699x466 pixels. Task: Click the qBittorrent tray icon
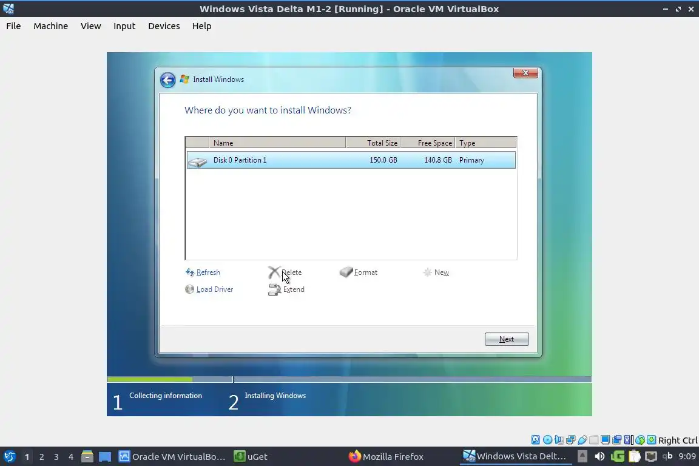tap(667, 456)
